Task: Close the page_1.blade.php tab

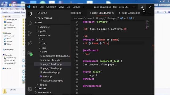Action: (x=113, y=13)
